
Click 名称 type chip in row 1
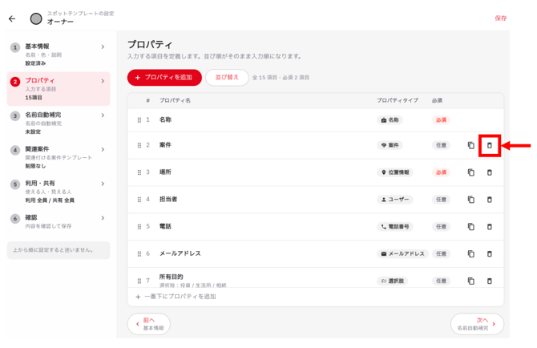[390, 120]
